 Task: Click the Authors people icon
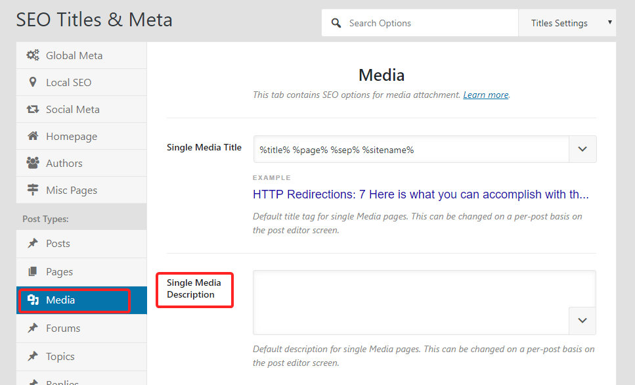pos(32,164)
